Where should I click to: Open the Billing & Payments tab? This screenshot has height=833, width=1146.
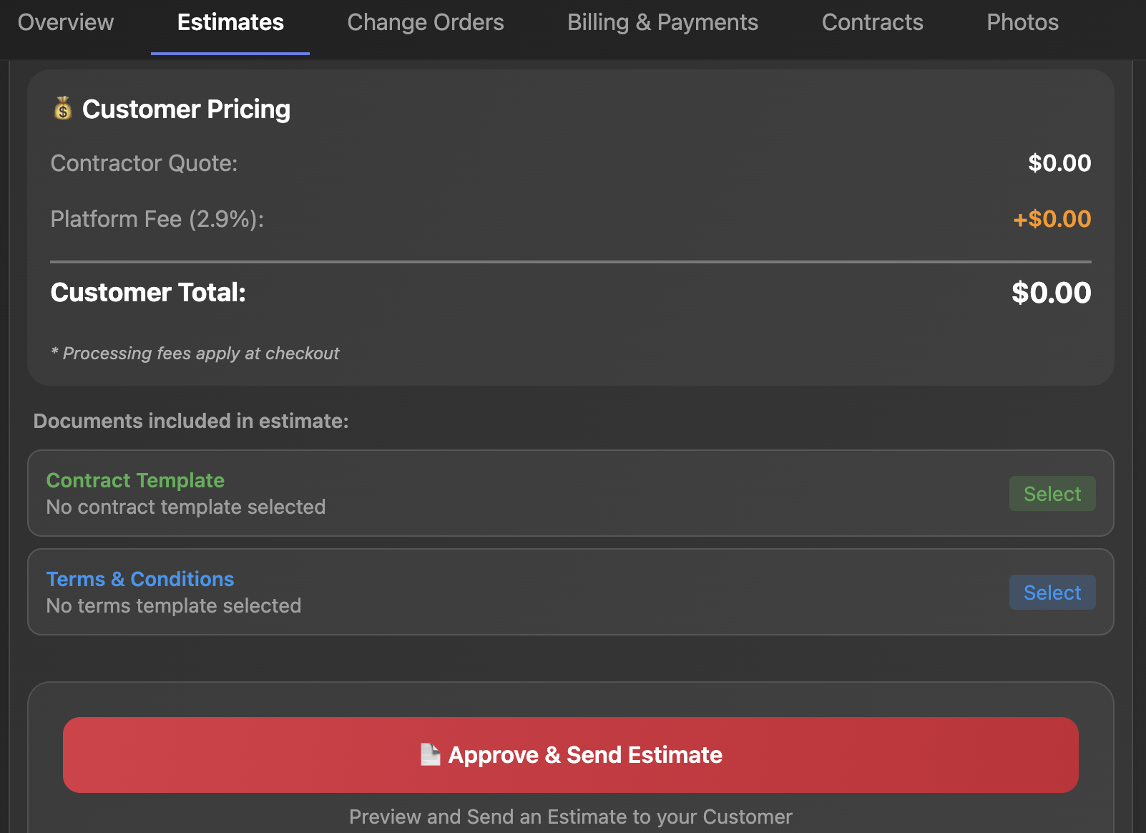point(662,22)
